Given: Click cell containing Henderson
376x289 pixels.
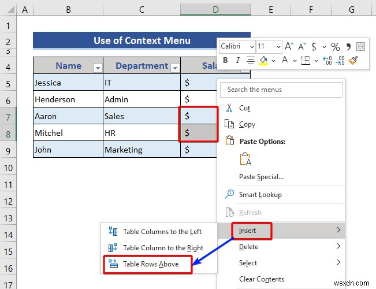Looking at the screenshot, I should [68, 99].
